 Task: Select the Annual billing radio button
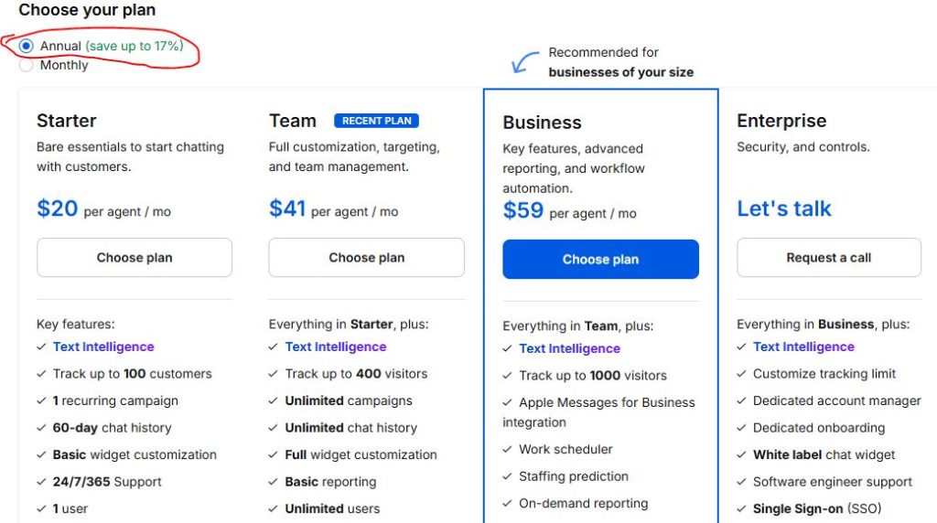click(x=26, y=46)
